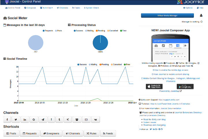The width and height of the screenshot is (208, 139).
Task: Open the Evergreens shortcut button
Action: pyautogui.click(x=51, y=133)
